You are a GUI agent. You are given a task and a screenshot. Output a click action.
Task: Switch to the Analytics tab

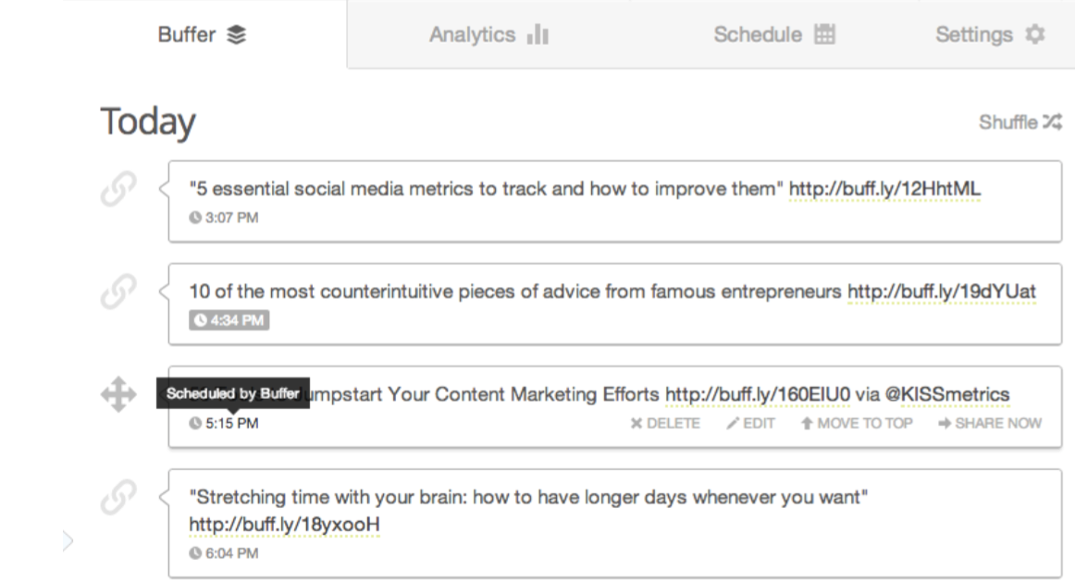pyautogui.click(x=488, y=34)
